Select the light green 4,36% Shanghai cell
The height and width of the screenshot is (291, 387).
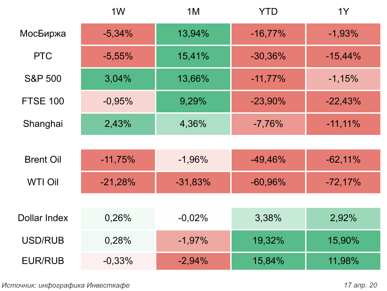(193, 124)
